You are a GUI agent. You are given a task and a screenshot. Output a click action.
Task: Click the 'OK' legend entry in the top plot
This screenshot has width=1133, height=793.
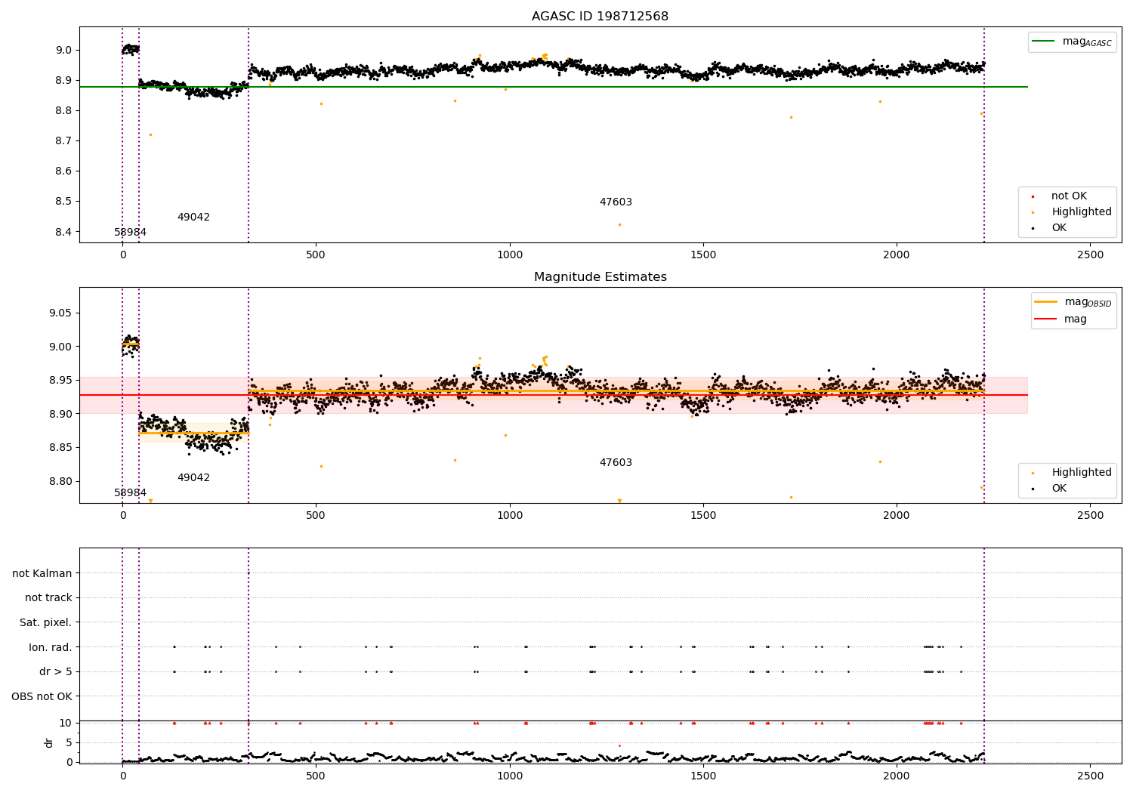1049,228
